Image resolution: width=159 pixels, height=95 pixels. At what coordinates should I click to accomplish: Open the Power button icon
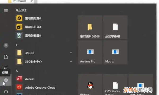click(6, 92)
